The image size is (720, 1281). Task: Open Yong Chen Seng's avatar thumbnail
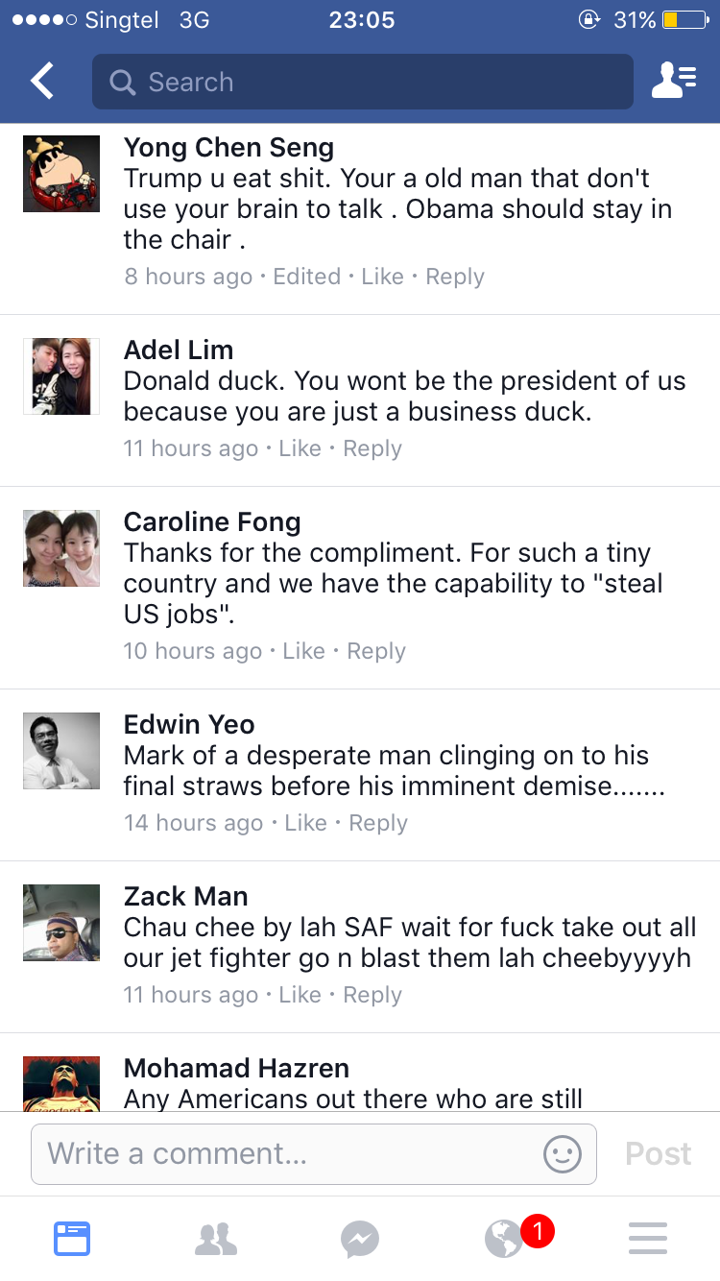click(61, 174)
